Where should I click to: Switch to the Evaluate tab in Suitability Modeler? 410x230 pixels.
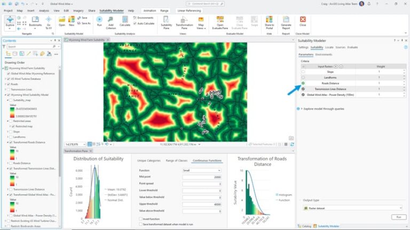[352, 47]
